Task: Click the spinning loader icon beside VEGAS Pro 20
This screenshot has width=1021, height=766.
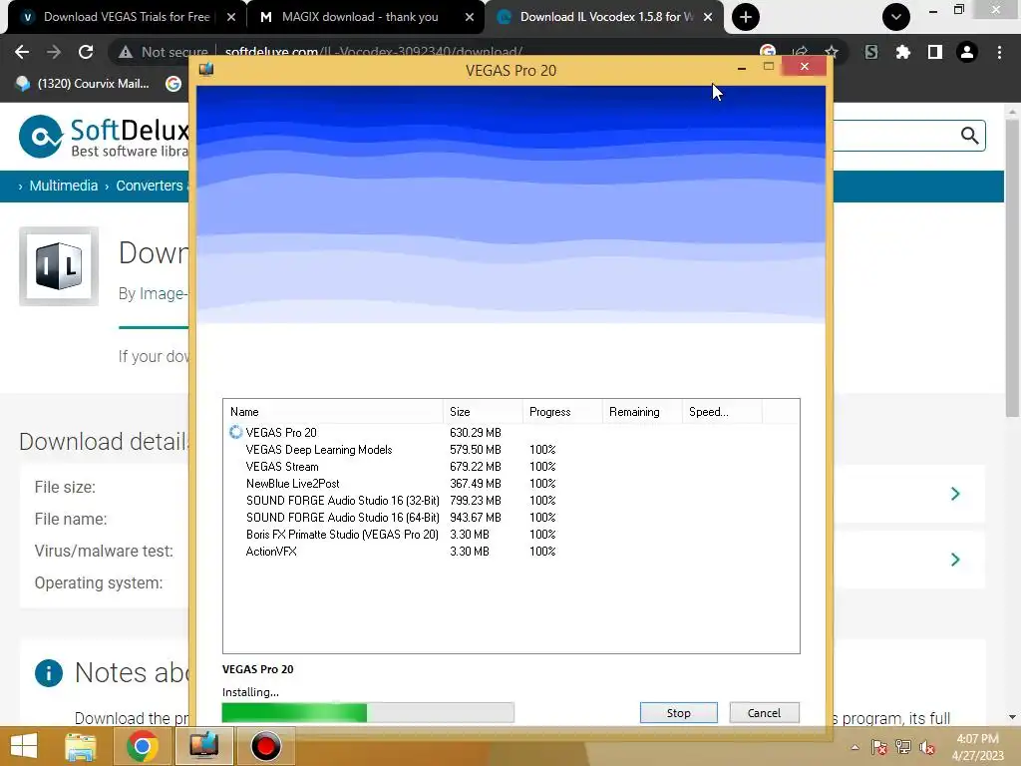Action: pyautogui.click(x=235, y=432)
